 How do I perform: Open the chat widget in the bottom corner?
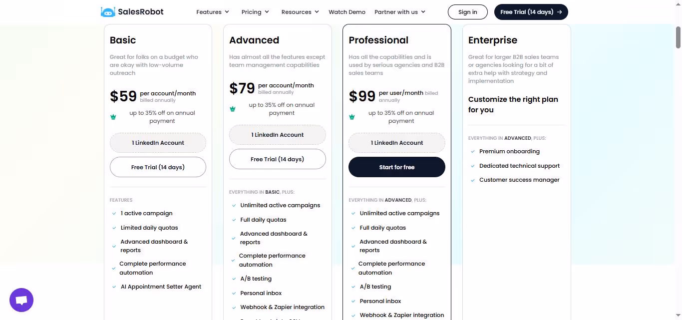pos(21,300)
